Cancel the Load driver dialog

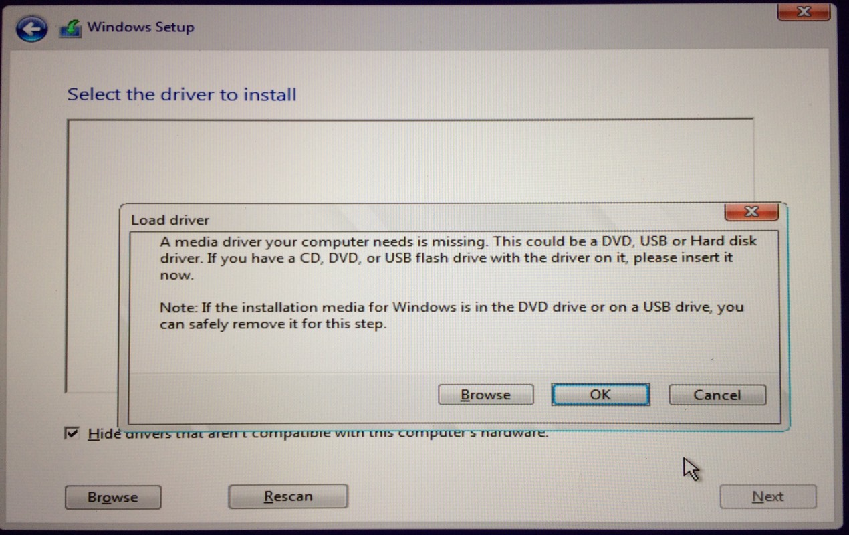717,395
